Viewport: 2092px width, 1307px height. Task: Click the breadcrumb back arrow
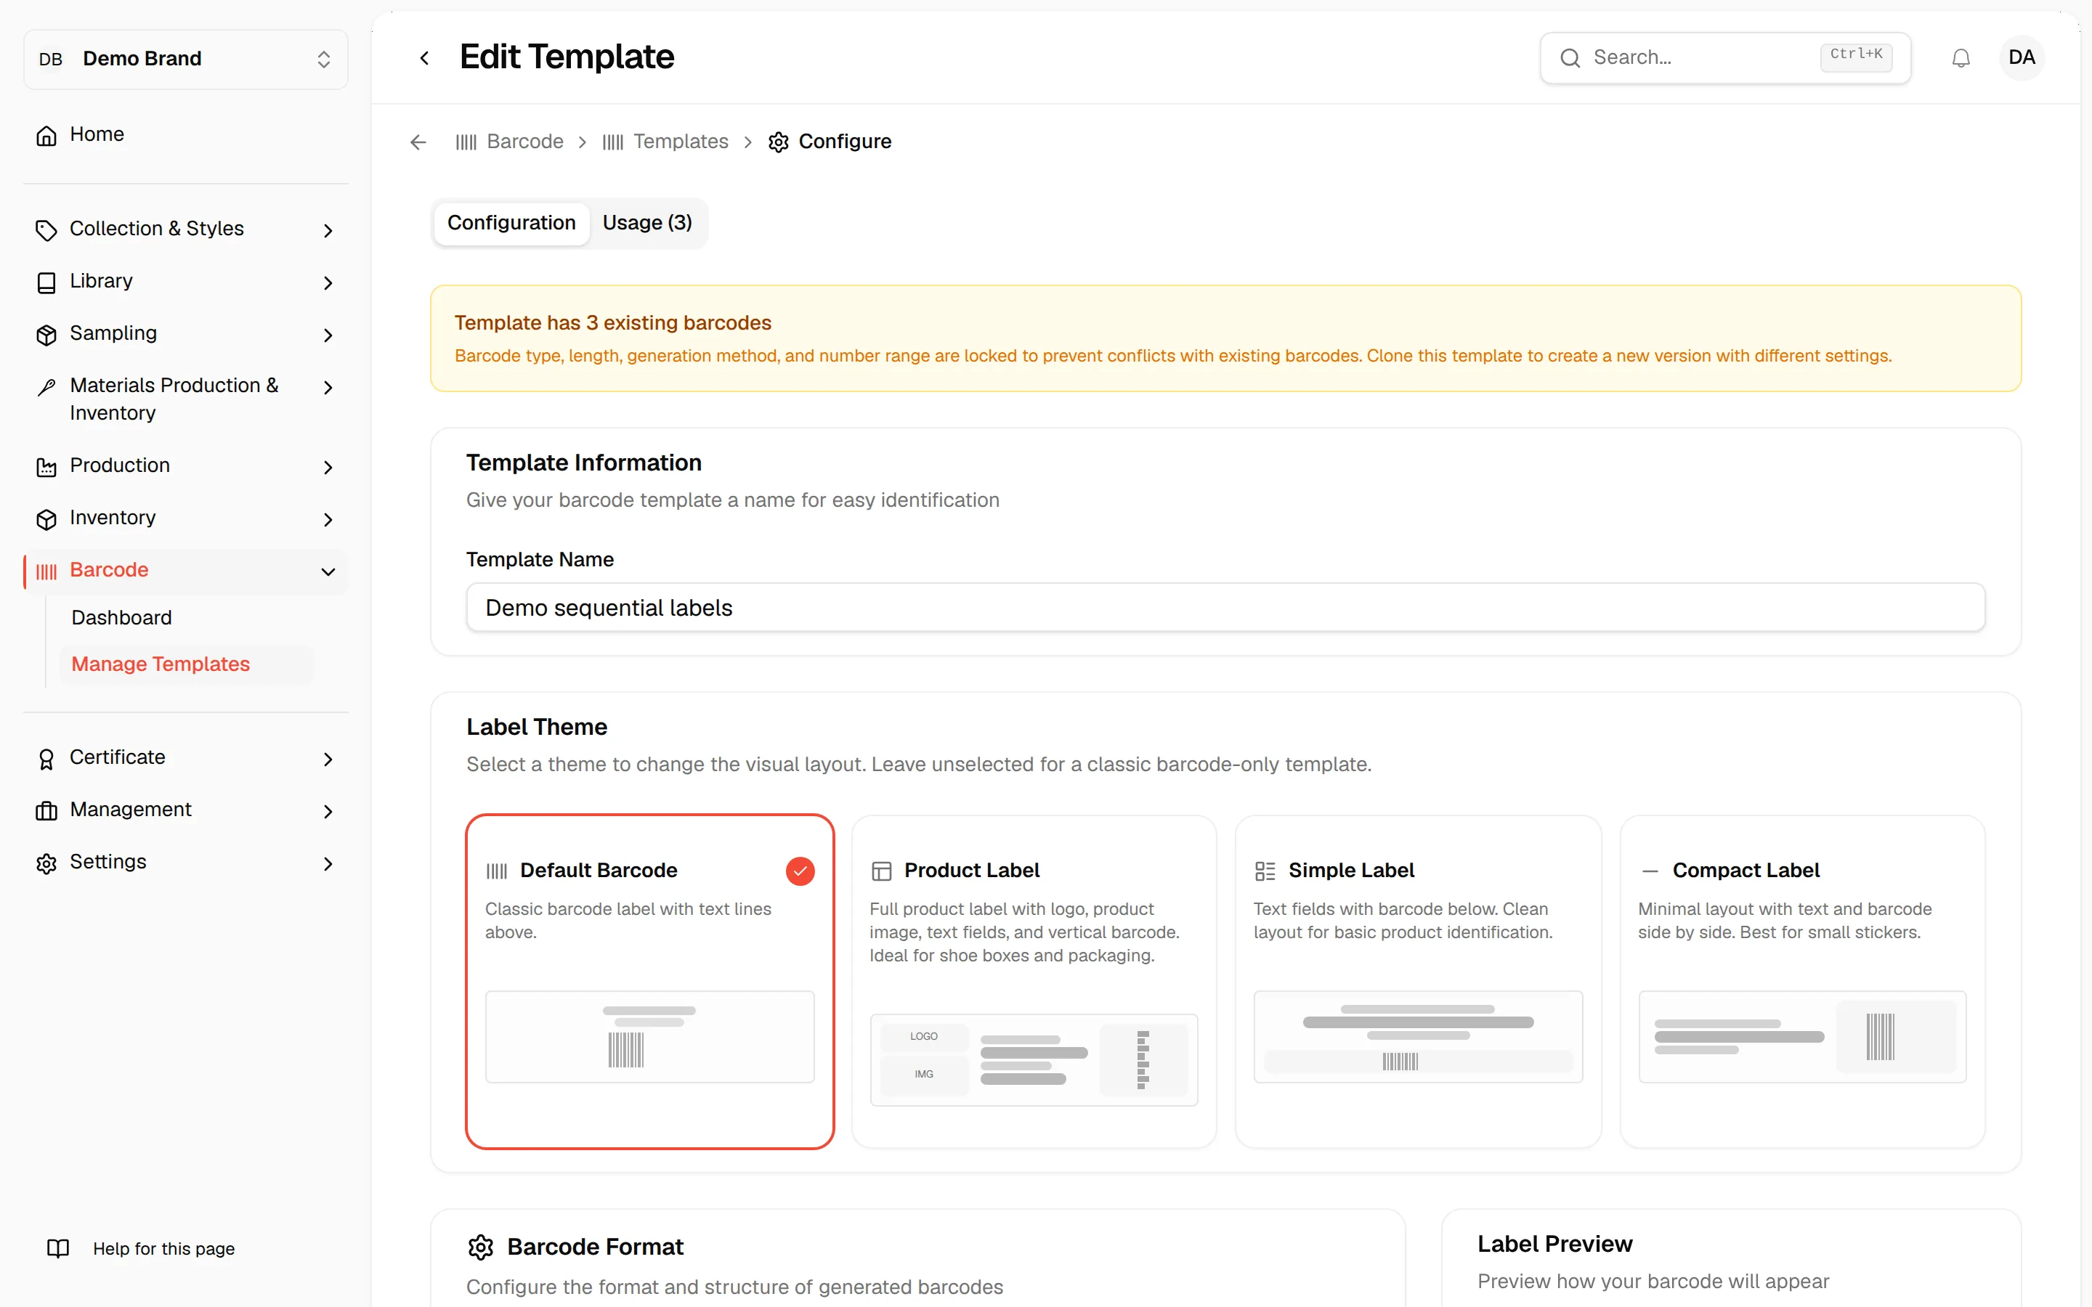coord(418,142)
